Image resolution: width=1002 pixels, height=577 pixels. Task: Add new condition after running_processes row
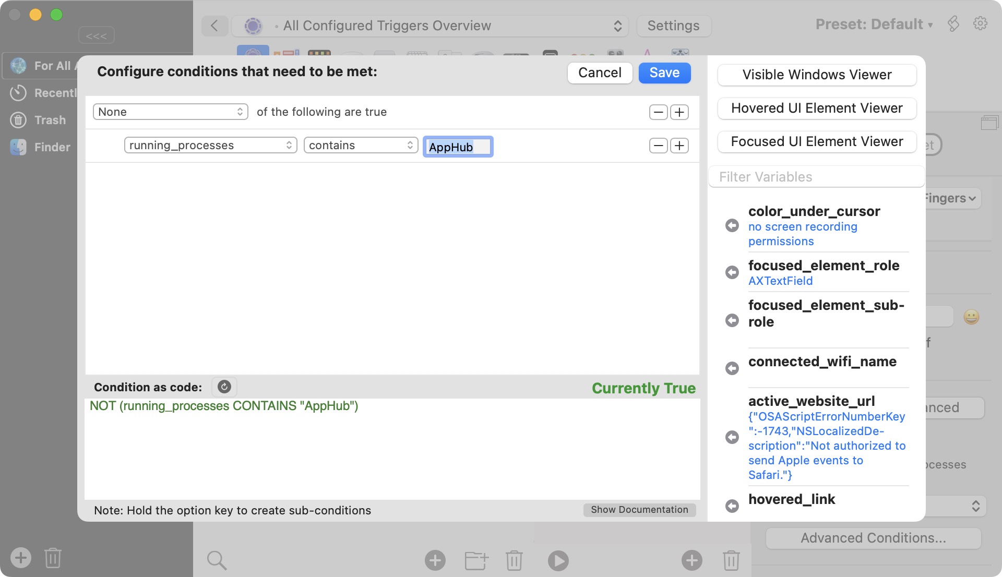(x=679, y=146)
